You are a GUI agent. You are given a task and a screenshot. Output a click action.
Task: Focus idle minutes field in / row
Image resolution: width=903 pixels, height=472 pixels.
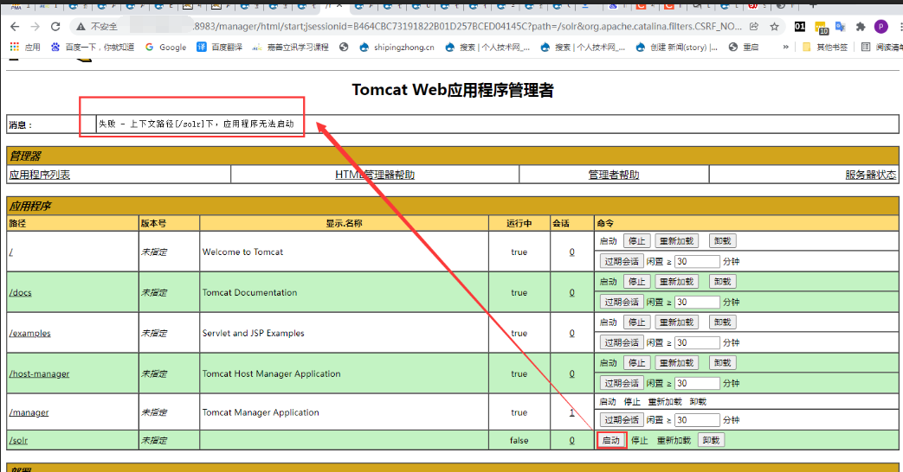(x=697, y=262)
